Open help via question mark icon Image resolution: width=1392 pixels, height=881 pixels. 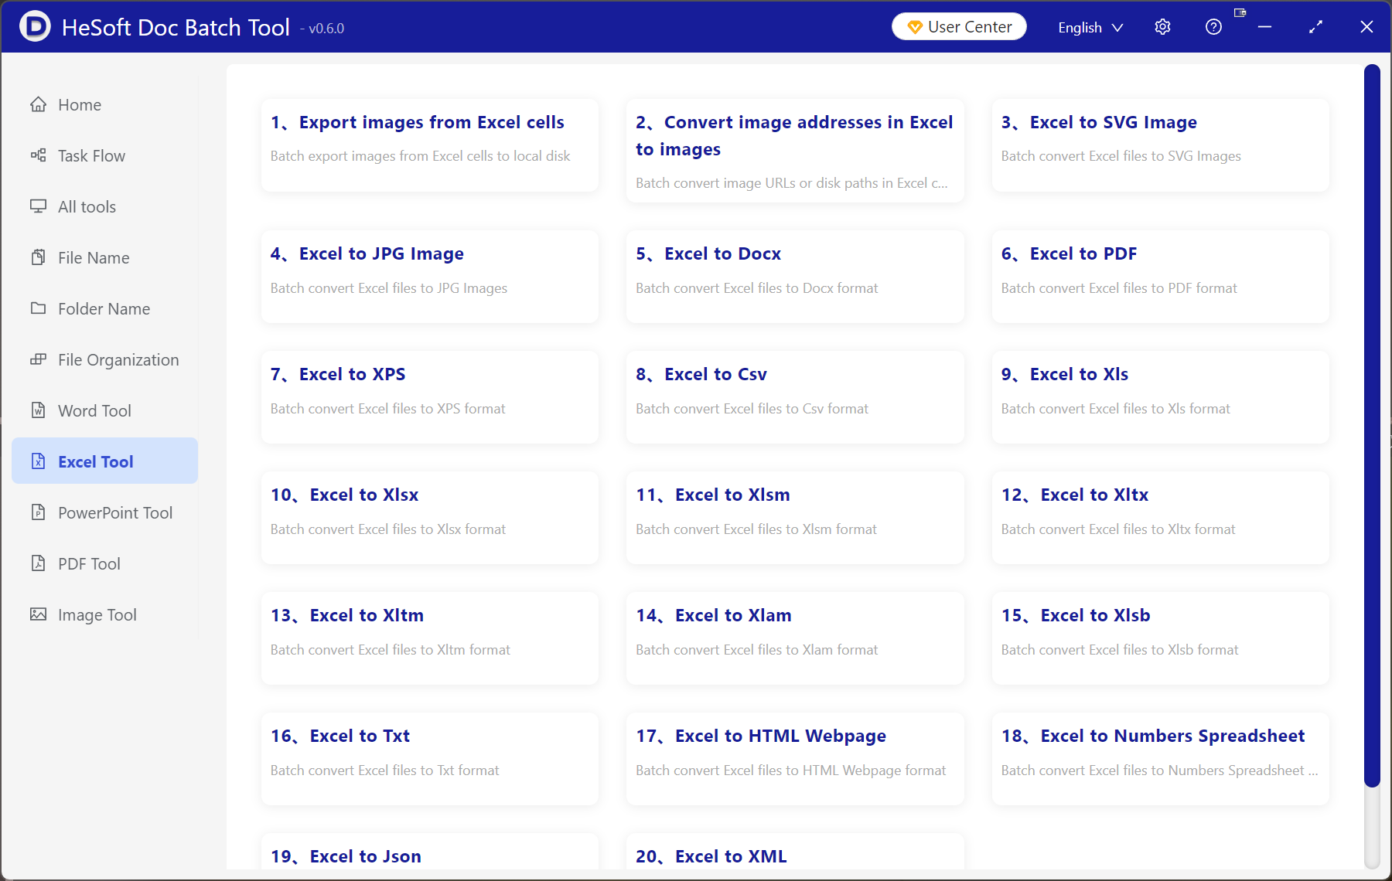1213,27
